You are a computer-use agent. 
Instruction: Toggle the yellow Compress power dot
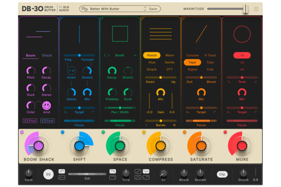pos(144,132)
